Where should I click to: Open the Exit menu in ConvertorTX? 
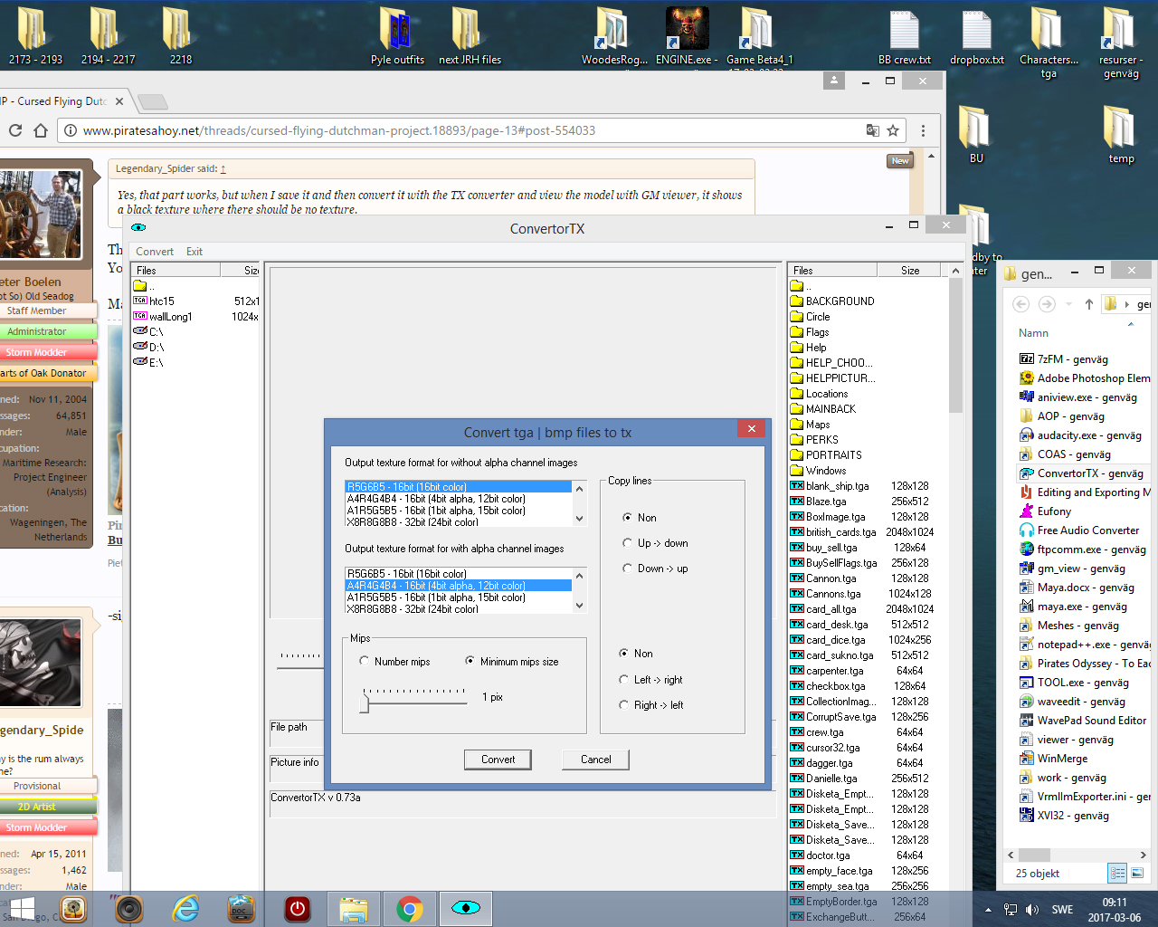pyautogui.click(x=195, y=252)
